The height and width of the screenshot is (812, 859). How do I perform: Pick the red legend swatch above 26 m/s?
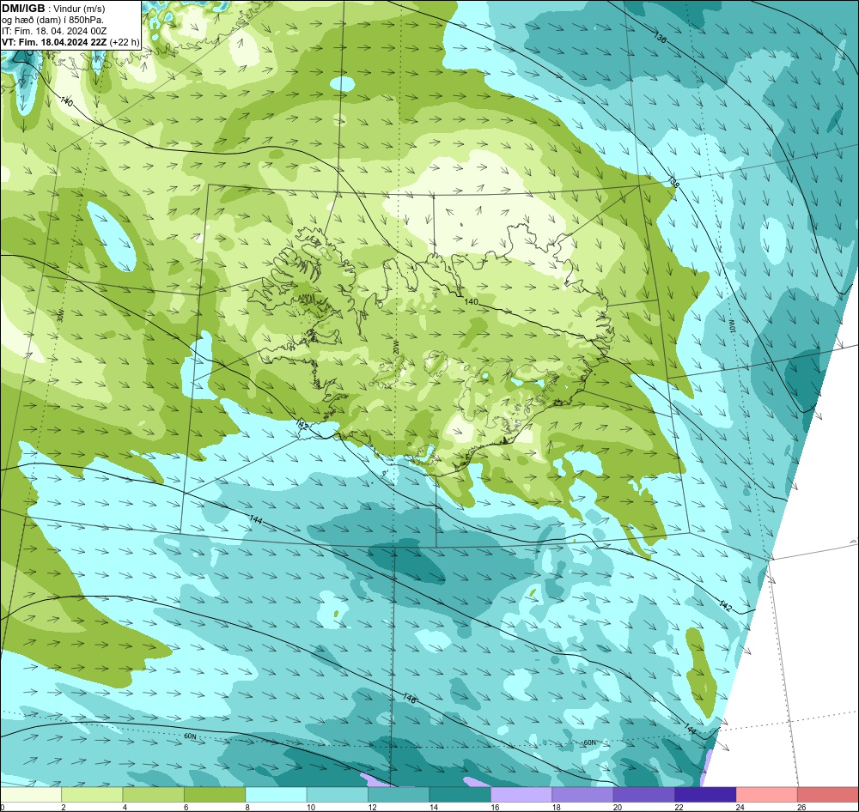click(828, 794)
